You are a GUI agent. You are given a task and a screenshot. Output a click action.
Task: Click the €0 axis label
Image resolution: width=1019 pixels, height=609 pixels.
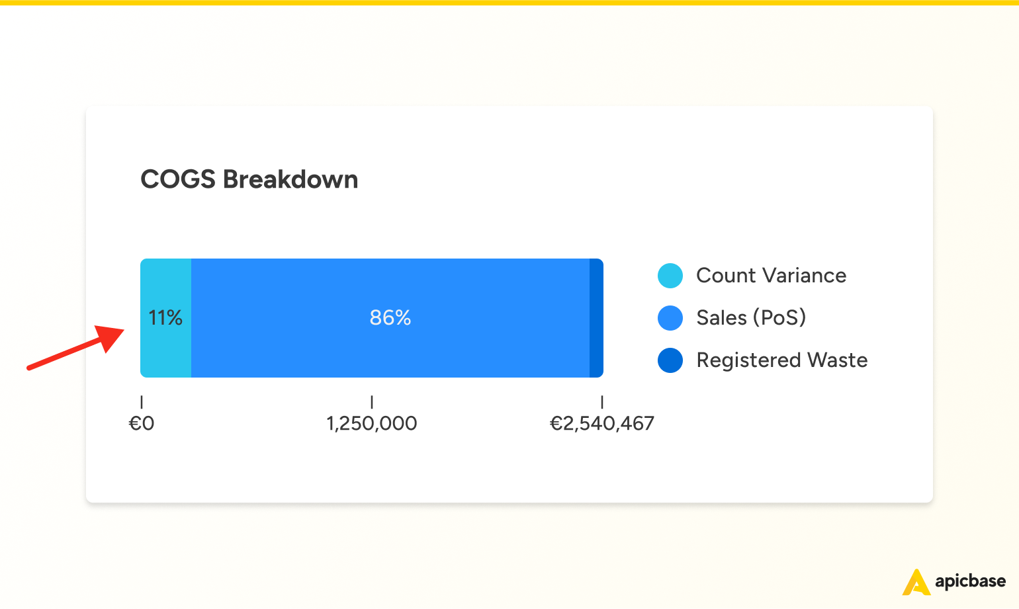142,424
